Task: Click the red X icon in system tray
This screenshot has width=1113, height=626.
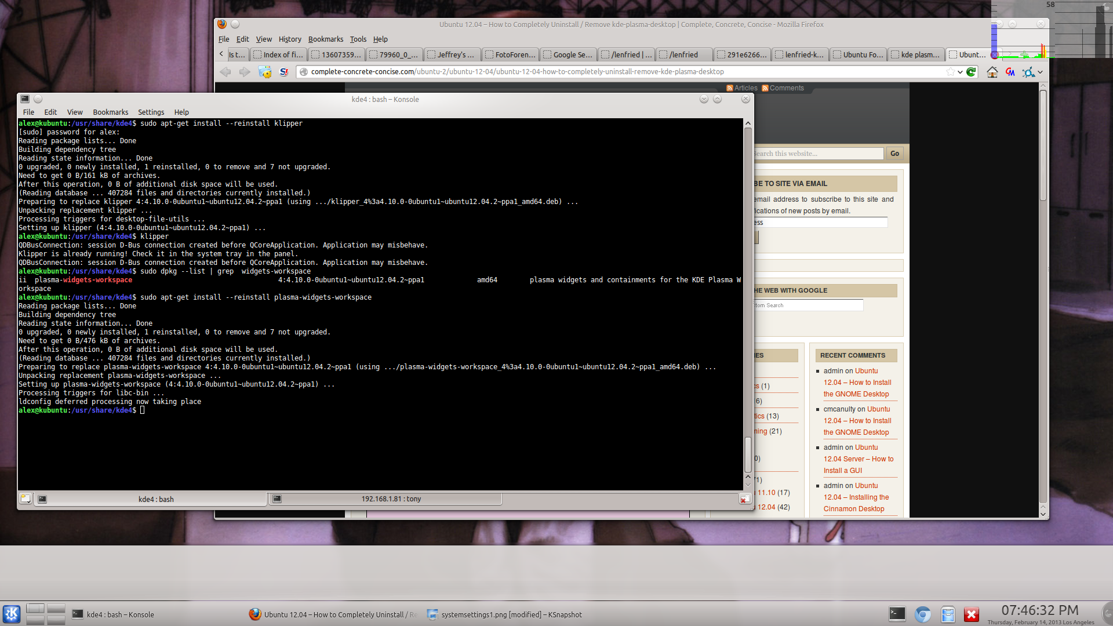Action: [x=972, y=614]
